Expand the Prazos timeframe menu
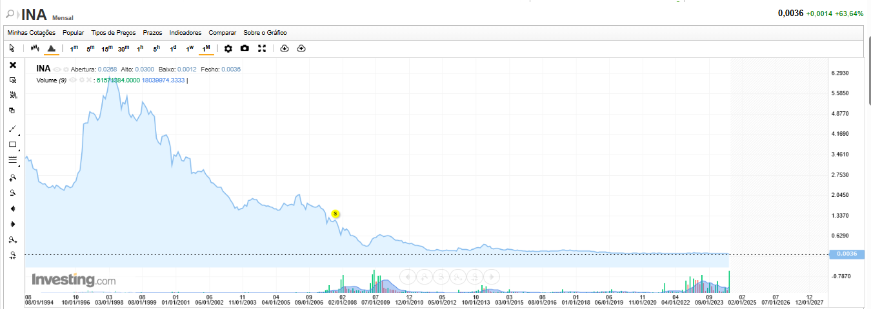The width and height of the screenshot is (871, 309). [152, 32]
